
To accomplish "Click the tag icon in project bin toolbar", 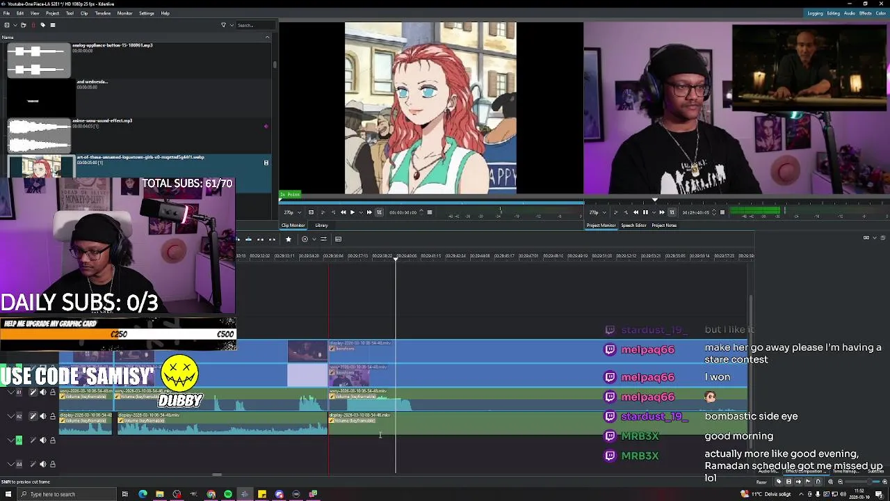I will (43, 25).
